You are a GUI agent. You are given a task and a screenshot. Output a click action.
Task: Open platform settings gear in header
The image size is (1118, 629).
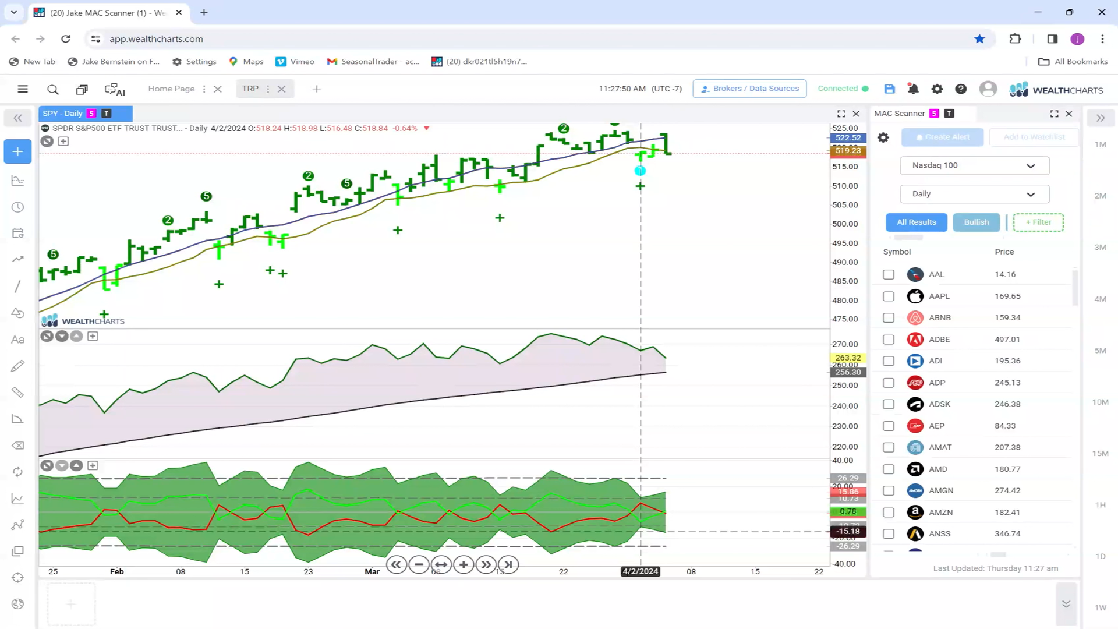click(x=937, y=89)
